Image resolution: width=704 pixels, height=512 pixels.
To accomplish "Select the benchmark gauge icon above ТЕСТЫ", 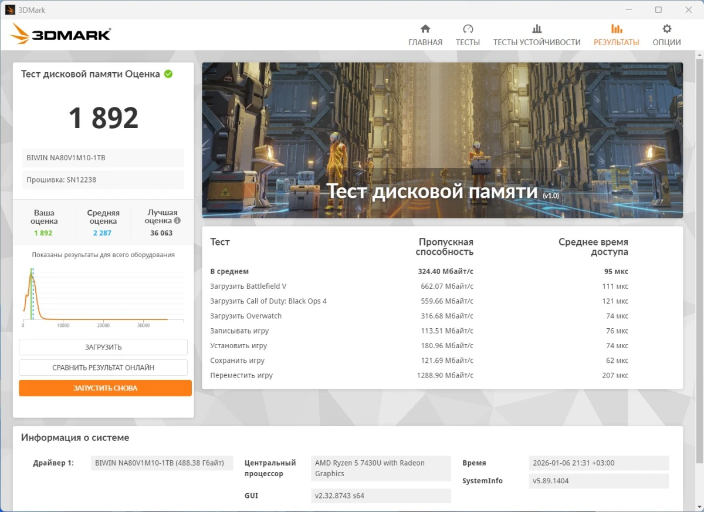I will coord(468,28).
